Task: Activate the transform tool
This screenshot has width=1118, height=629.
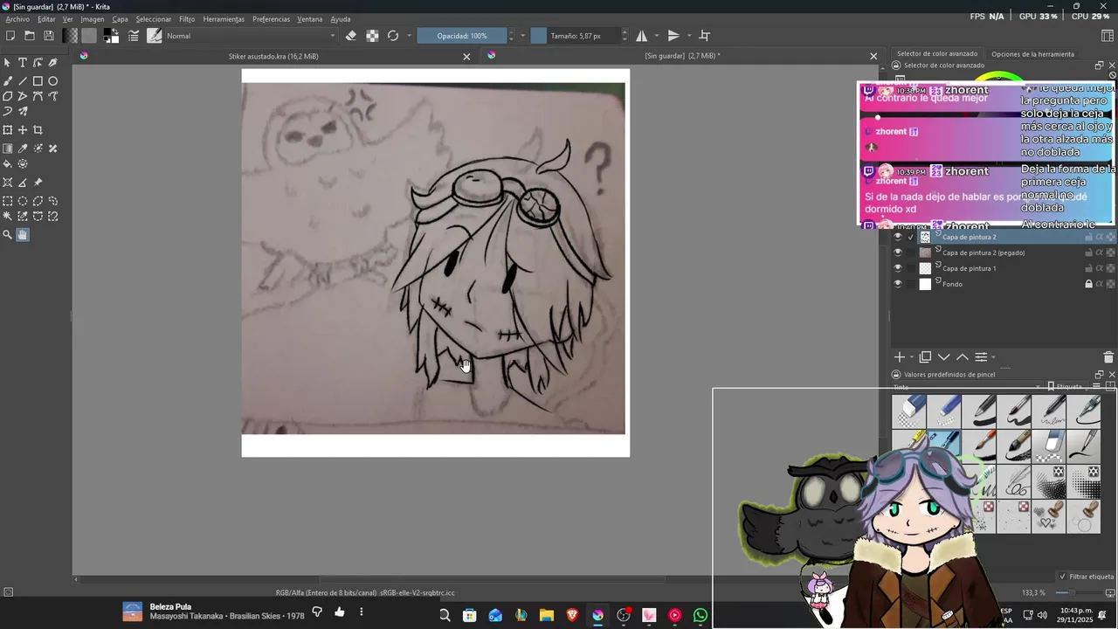Action: 8,130
